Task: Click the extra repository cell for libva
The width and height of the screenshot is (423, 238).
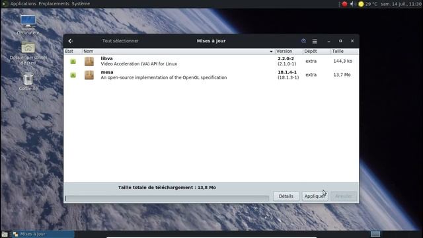Action: (x=311, y=61)
